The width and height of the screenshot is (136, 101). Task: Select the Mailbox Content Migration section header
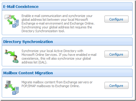[x=67, y=73]
